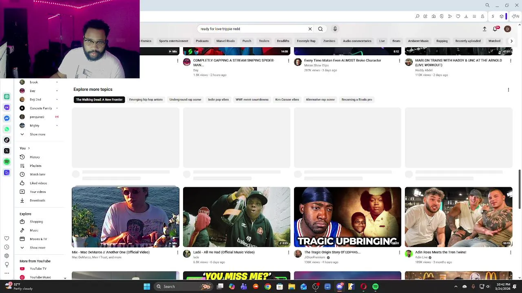Open options for Tragic Origin Story video
Viewport: 522px width, 293px height.
399,253
